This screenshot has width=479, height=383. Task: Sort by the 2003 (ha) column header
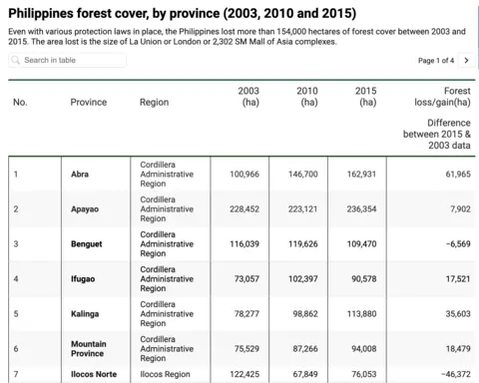click(248, 97)
